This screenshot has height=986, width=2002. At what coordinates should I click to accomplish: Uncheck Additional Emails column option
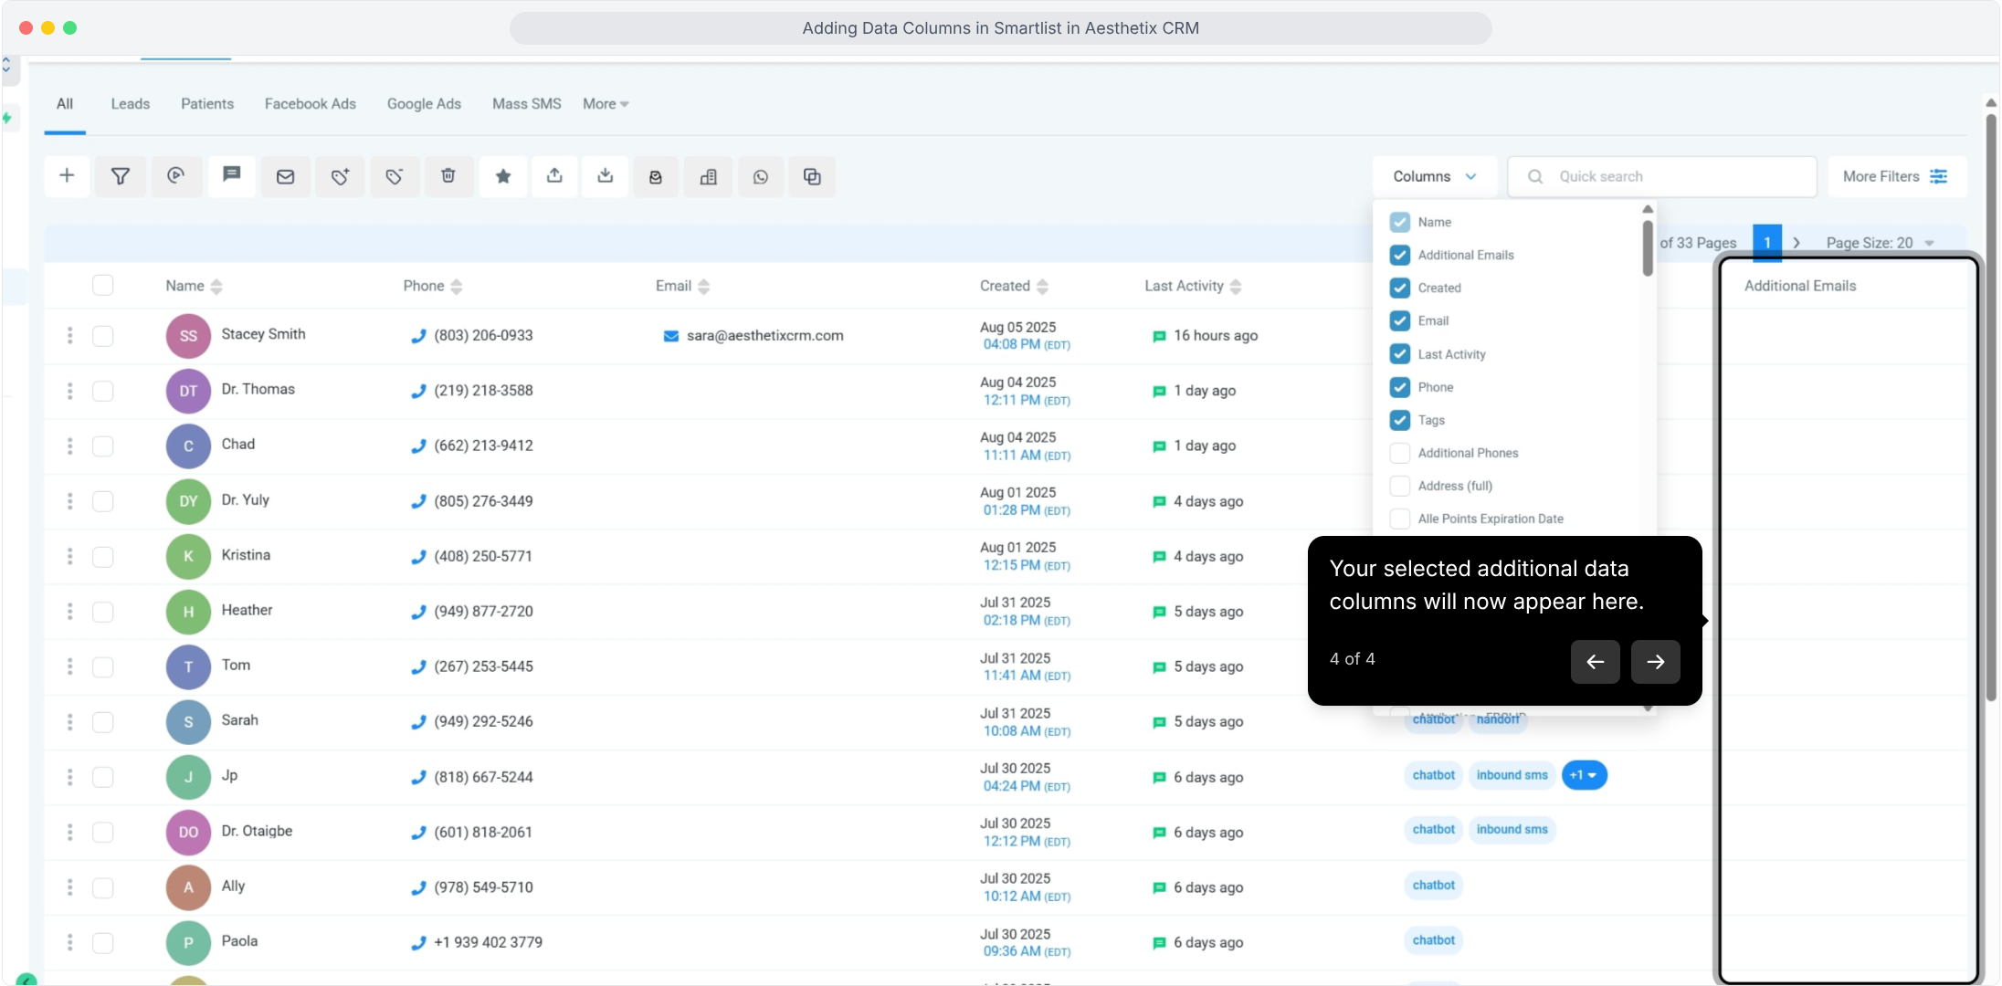(1399, 255)
